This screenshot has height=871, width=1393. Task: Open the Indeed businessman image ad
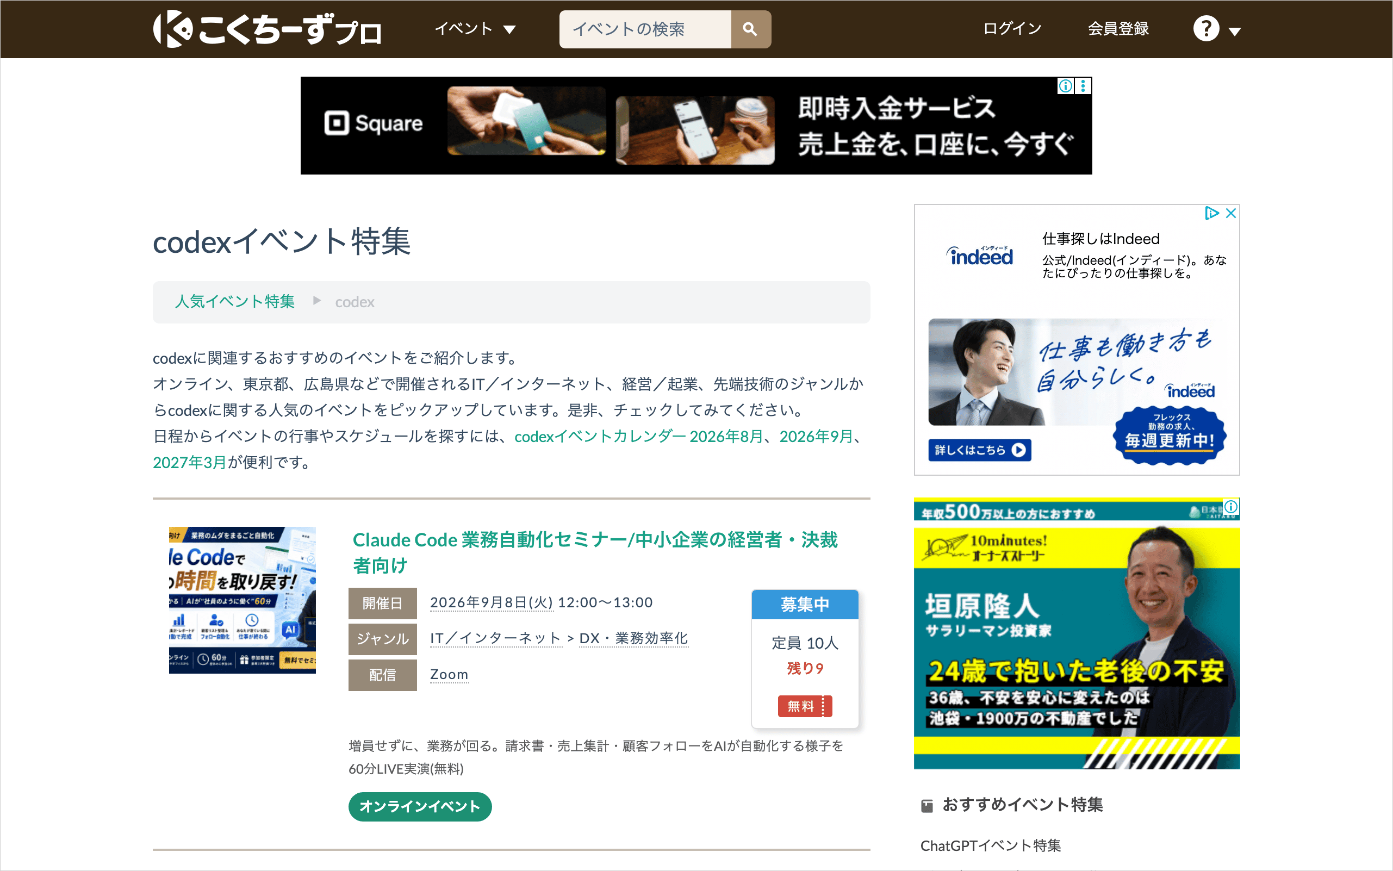pos(986,372)
